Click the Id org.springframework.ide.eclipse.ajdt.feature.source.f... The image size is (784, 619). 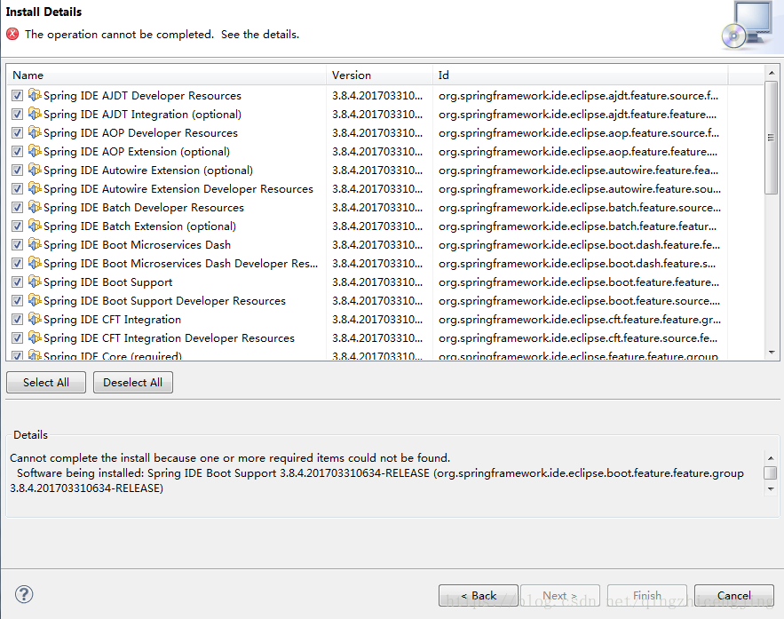pos(579,96)
